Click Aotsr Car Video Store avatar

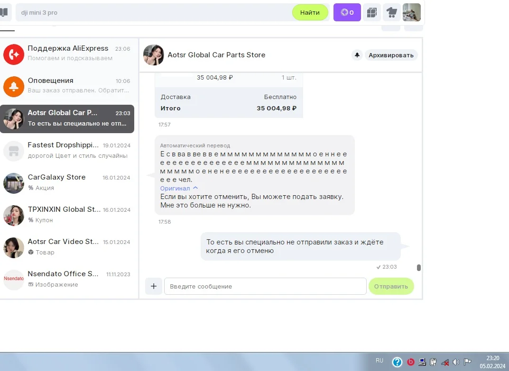pyautogui.click(x=14, y=248)
